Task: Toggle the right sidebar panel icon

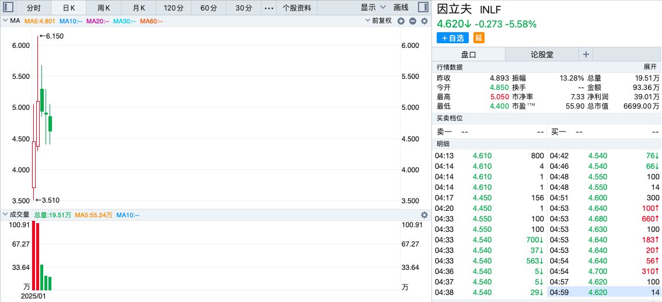Action: (423, 8)
